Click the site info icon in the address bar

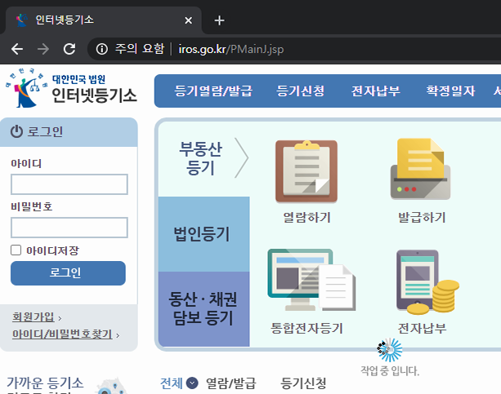click(x=102, y=49)
